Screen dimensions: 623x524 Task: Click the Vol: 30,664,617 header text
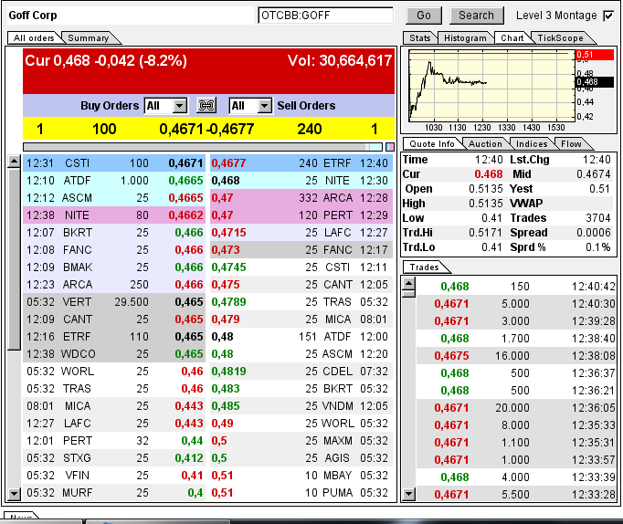click(340, 61)
